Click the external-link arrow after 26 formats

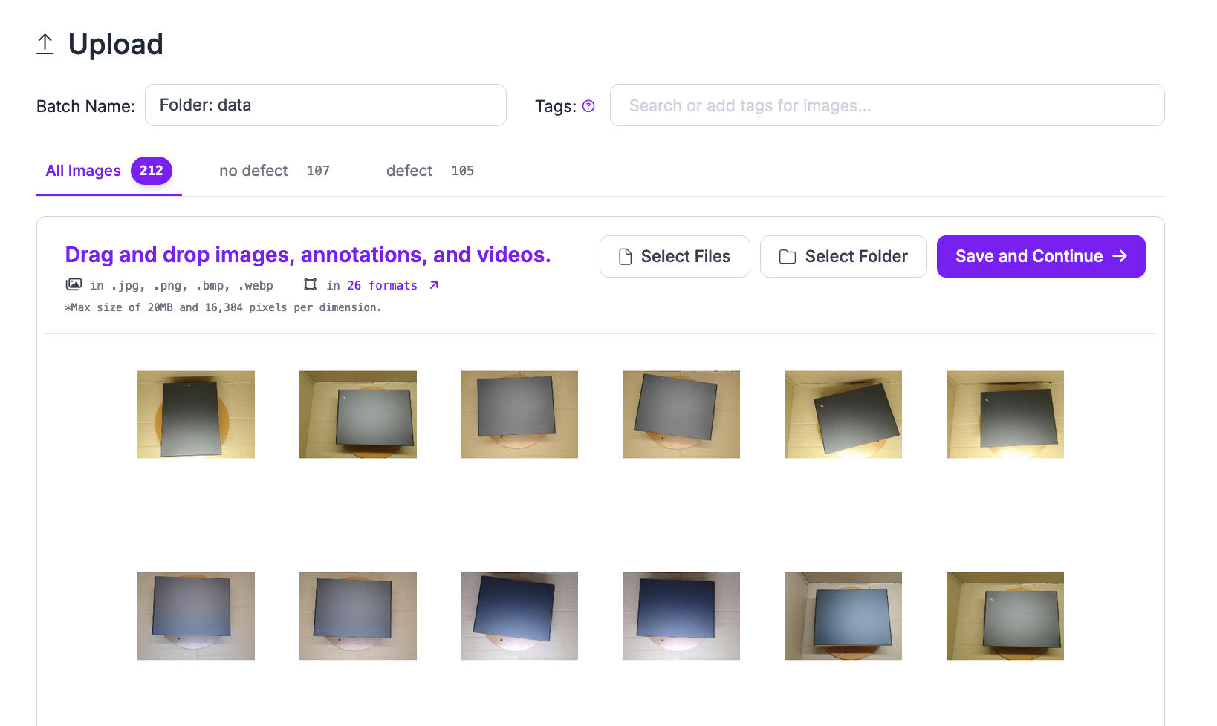434,285
